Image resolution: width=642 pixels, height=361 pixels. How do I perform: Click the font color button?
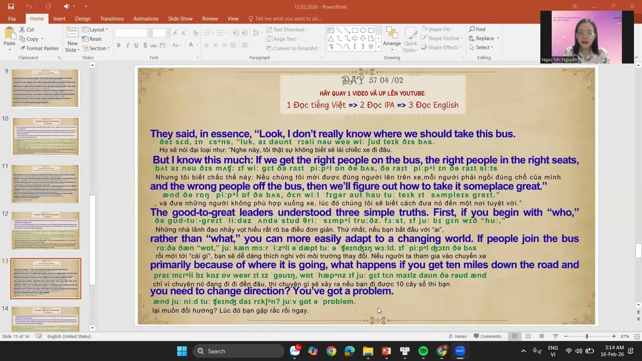[191, 45]
